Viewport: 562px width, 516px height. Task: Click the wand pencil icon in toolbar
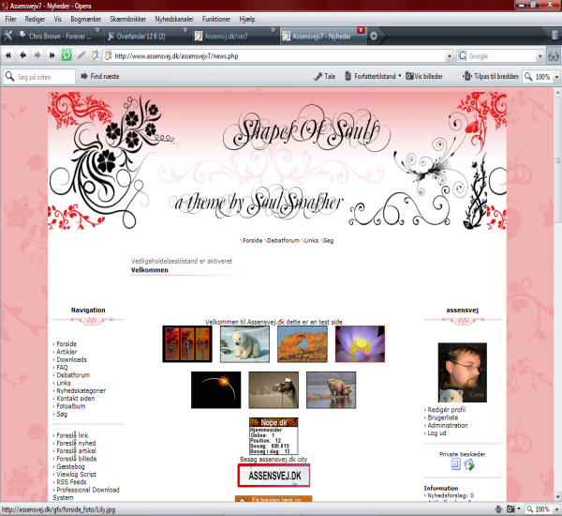pyautogui.click(x=81, y=55)
